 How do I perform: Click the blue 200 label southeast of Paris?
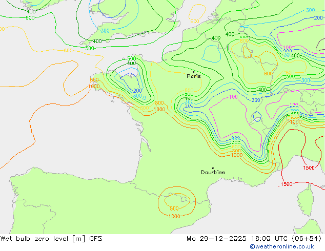256,100
